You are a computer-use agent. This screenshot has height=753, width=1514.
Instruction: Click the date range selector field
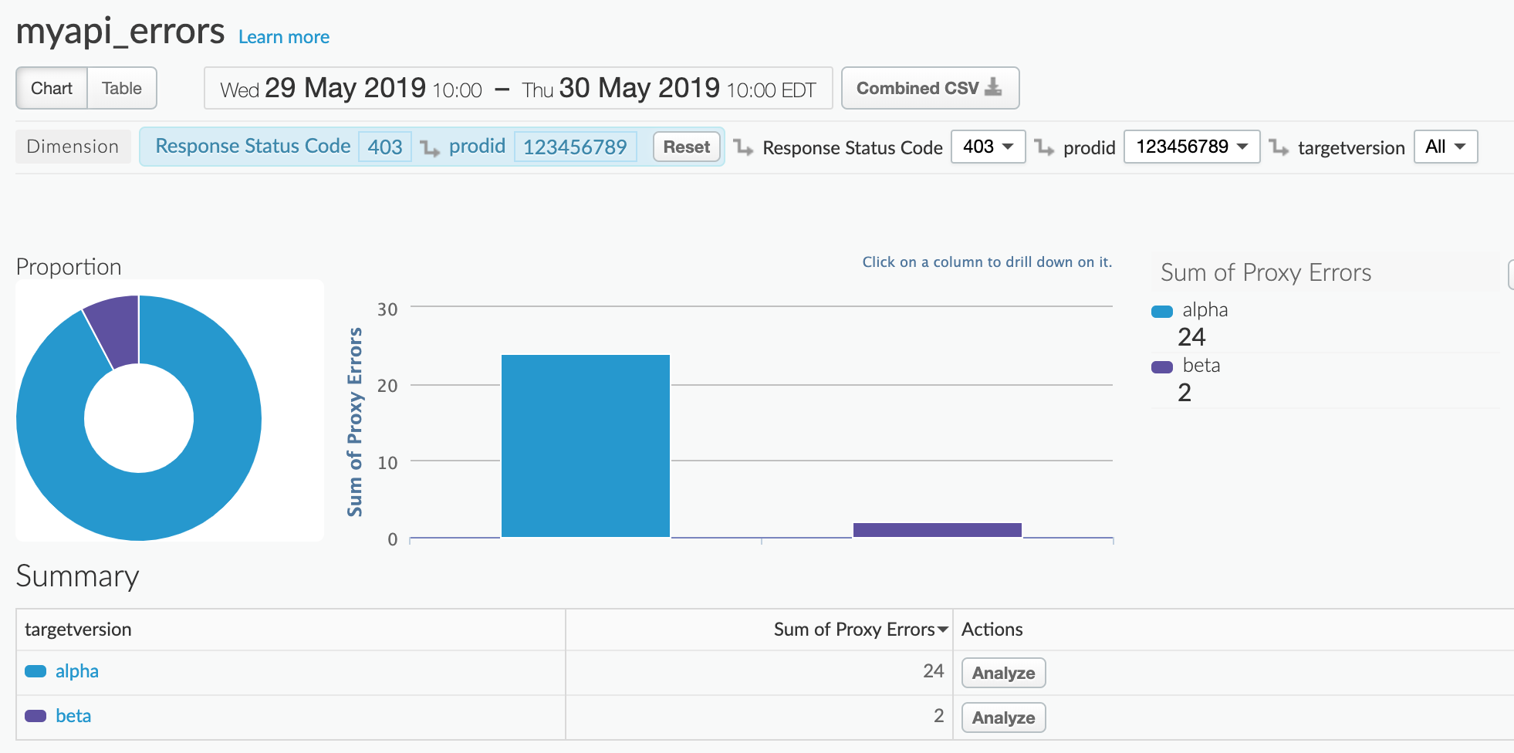click(x=518, y=89)
